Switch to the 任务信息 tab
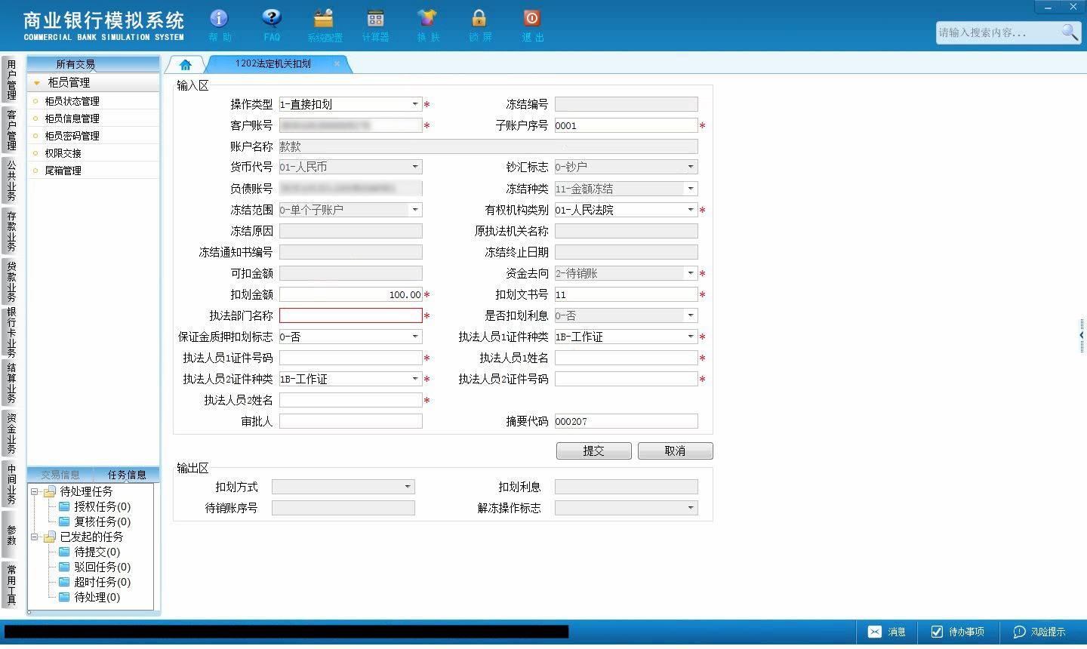This screenshot has width=1087, height=649. 127,475
